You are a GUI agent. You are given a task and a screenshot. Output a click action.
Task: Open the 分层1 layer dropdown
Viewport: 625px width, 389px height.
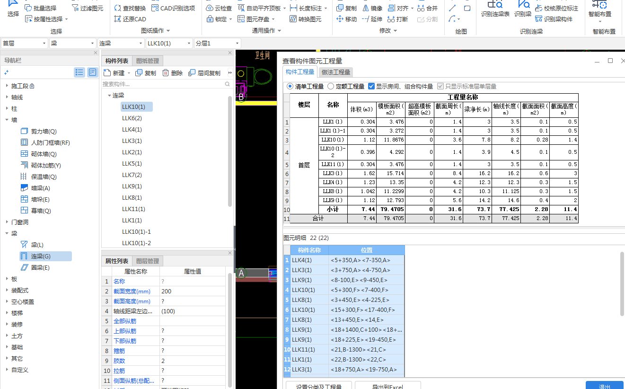tap(217, 43)
